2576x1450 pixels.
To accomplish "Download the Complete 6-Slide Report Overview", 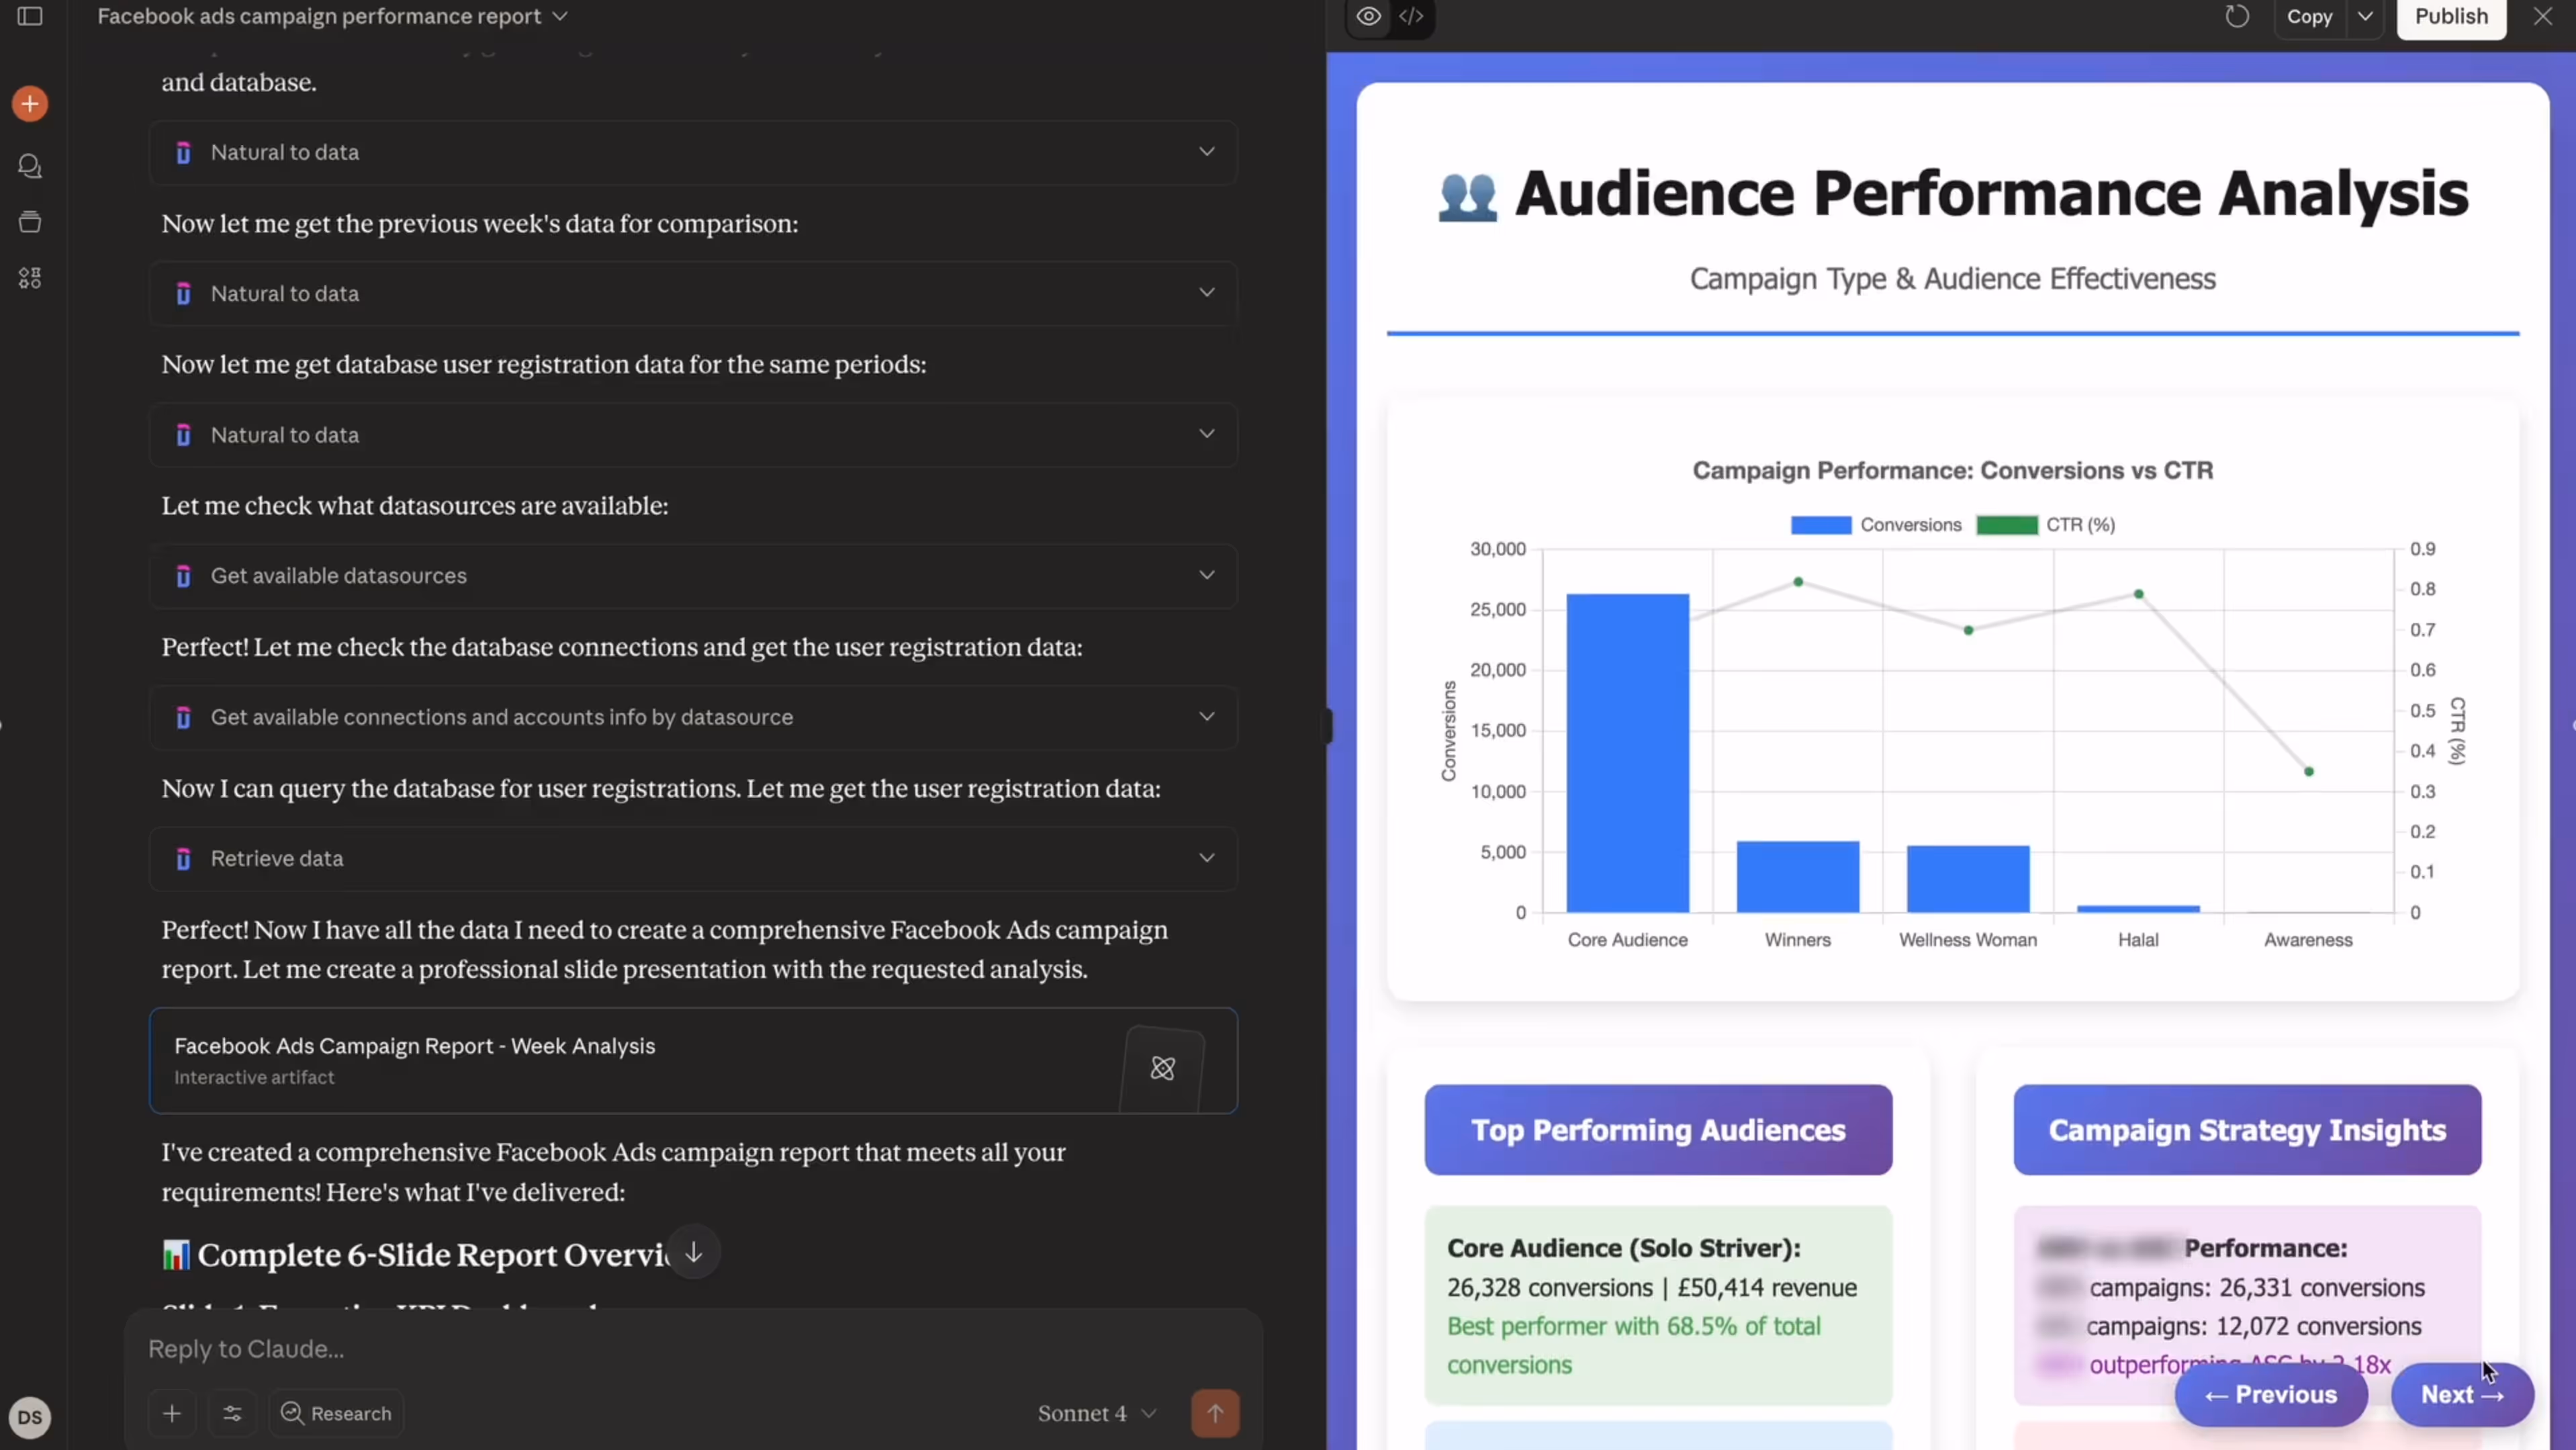I will (694, 1251).
